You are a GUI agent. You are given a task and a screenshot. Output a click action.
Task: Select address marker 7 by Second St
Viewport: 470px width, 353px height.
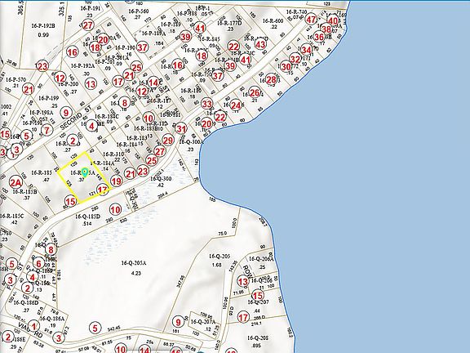47,130
